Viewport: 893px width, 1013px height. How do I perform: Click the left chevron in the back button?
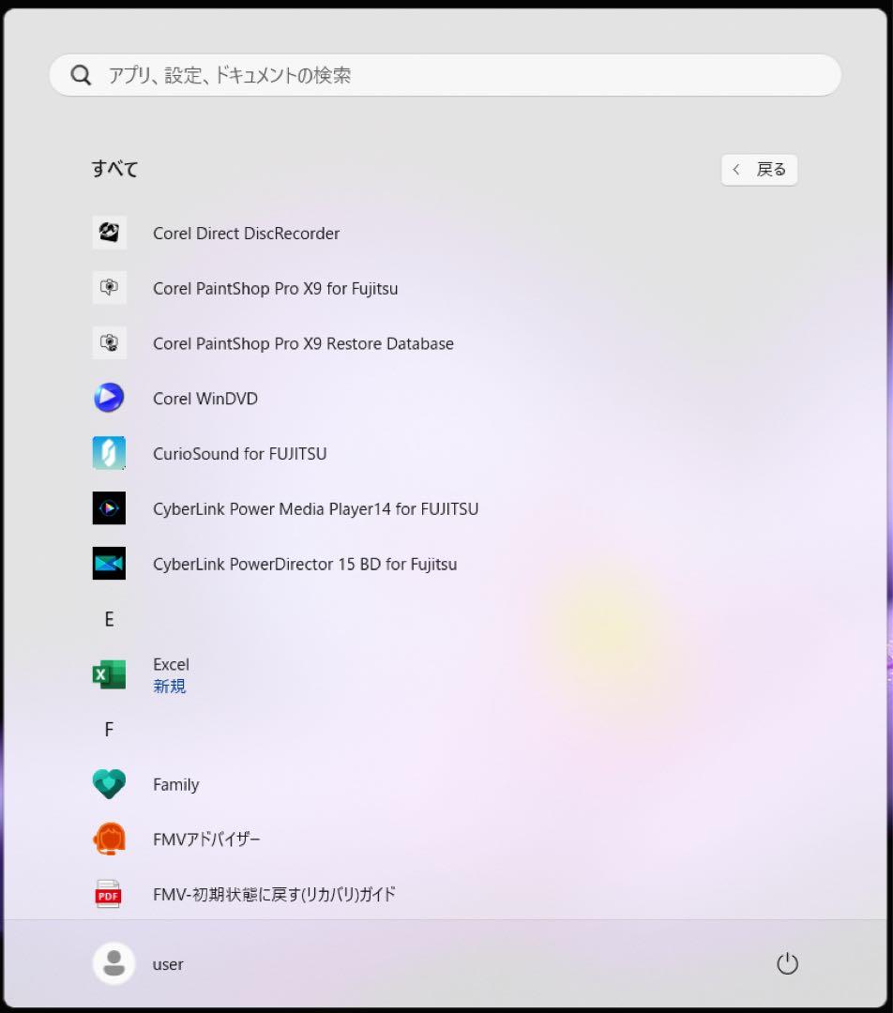coord(736,170)
